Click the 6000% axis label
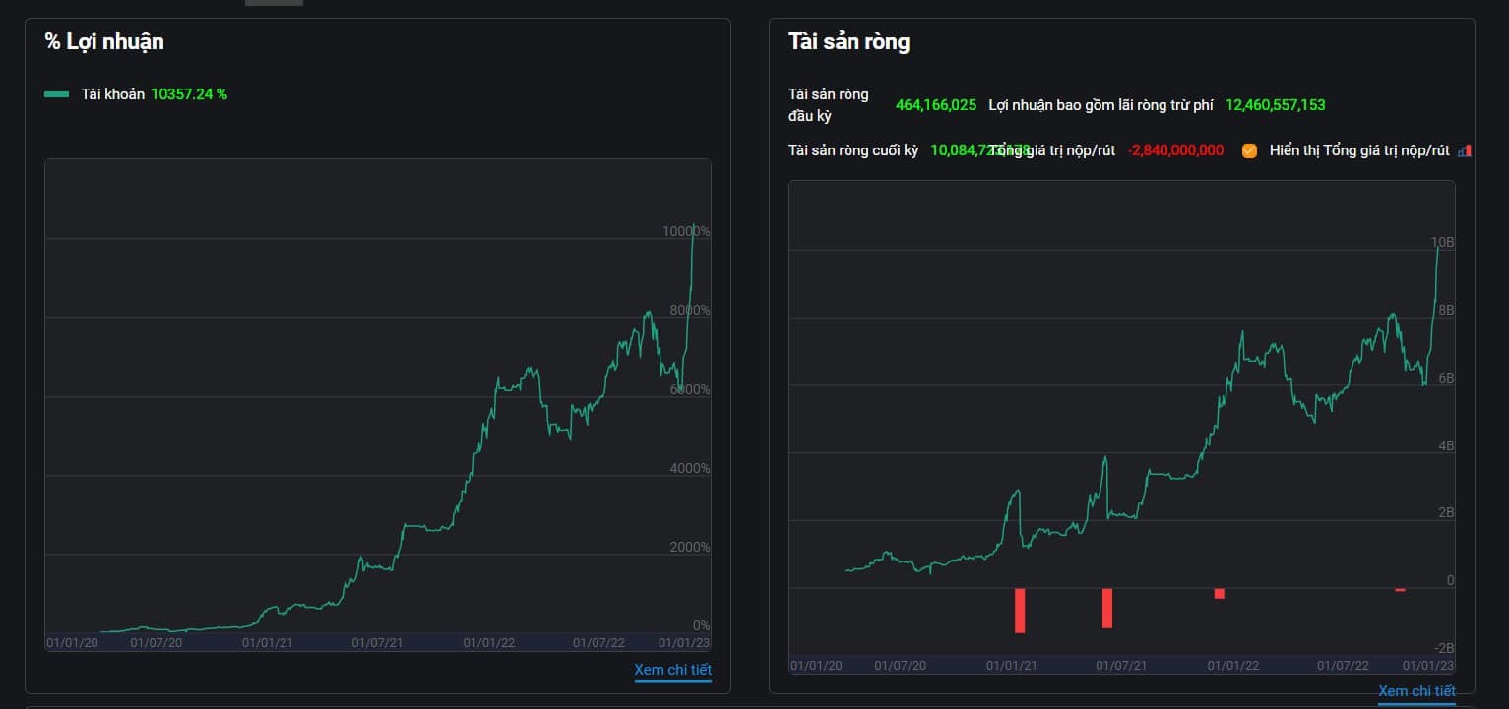This screenshot has width=1509, height=709. [690, 389]
